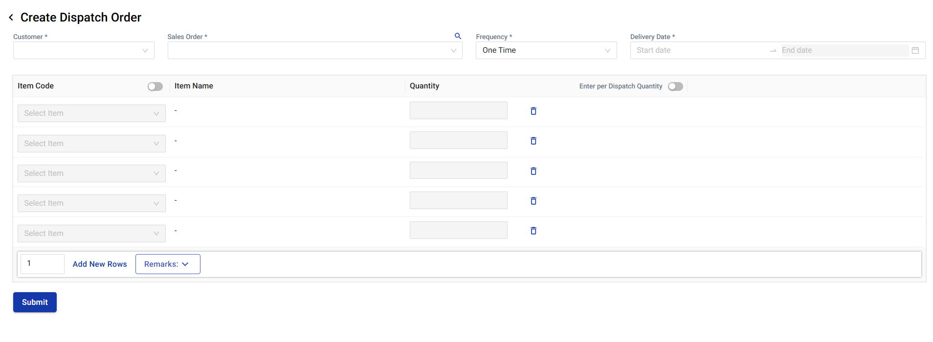Viewport: 933px width, 342px height.
Task: Click the first row Quantity field
Action: coord(458,110)
